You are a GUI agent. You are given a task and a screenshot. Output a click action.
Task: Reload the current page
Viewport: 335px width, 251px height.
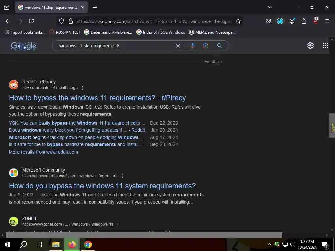coord(31,21)
